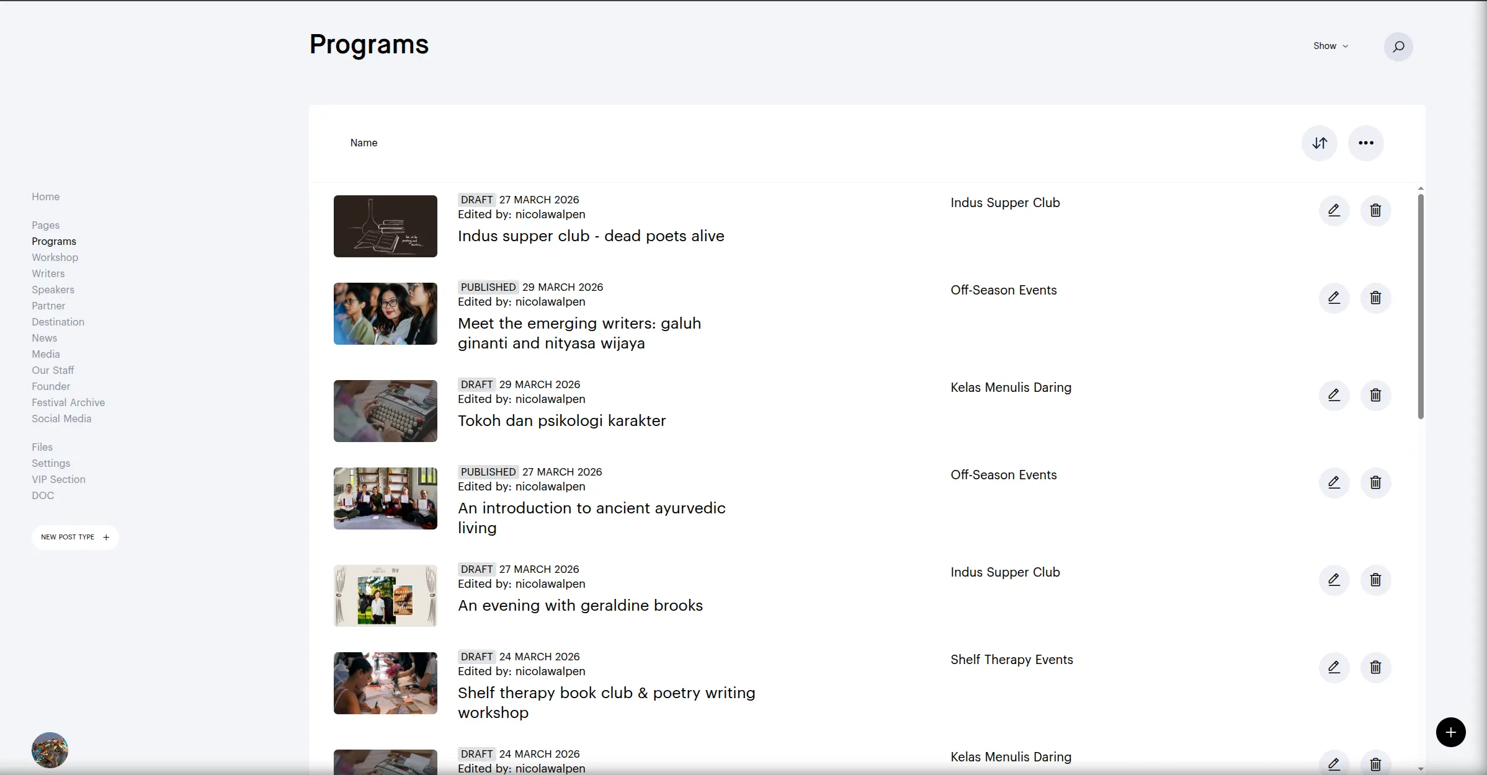Delete Tokoh dan psikologi karakter program
This screenshot has height=775, width=1487.
[x=1375, y=396]
